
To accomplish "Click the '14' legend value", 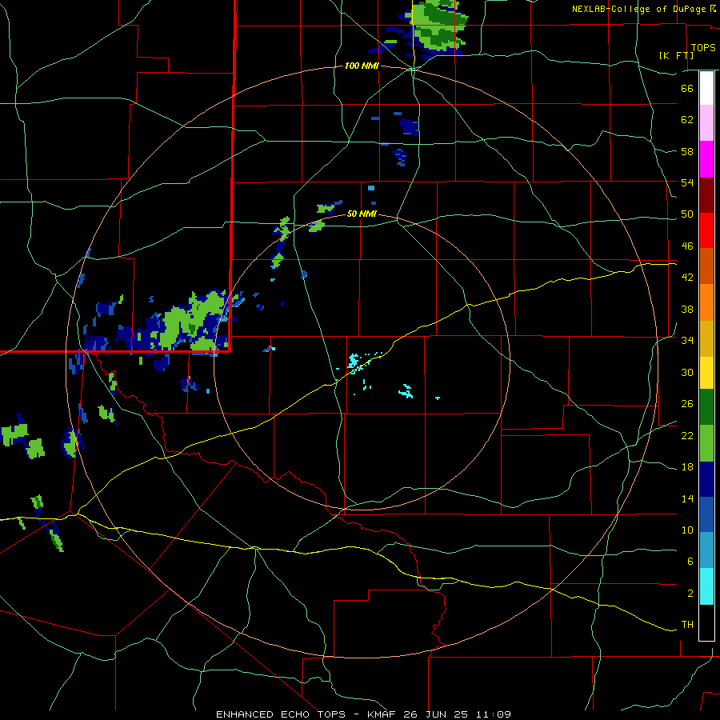I will [687, 498].
